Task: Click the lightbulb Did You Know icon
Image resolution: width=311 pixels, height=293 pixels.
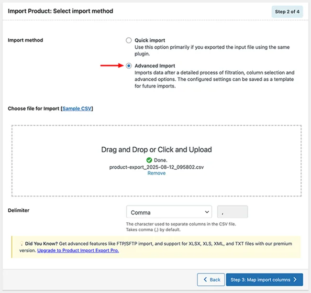Action: tap(17, 243)
